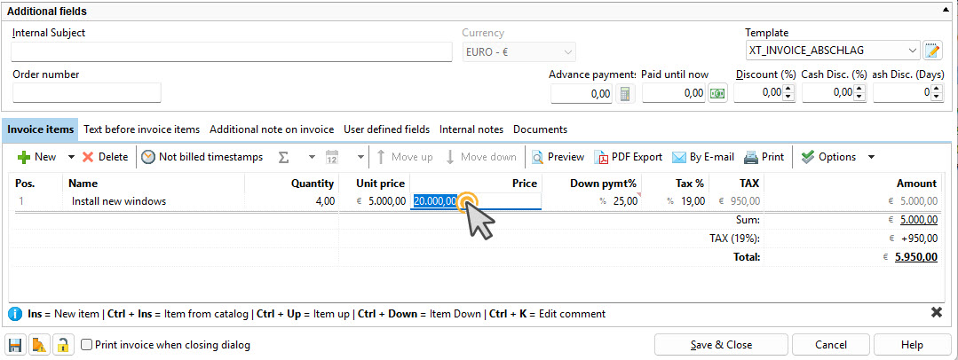This screenshot has height=360, width=958.
Task: Enable Print invoice when closing dialog
Action: point(87,345)
